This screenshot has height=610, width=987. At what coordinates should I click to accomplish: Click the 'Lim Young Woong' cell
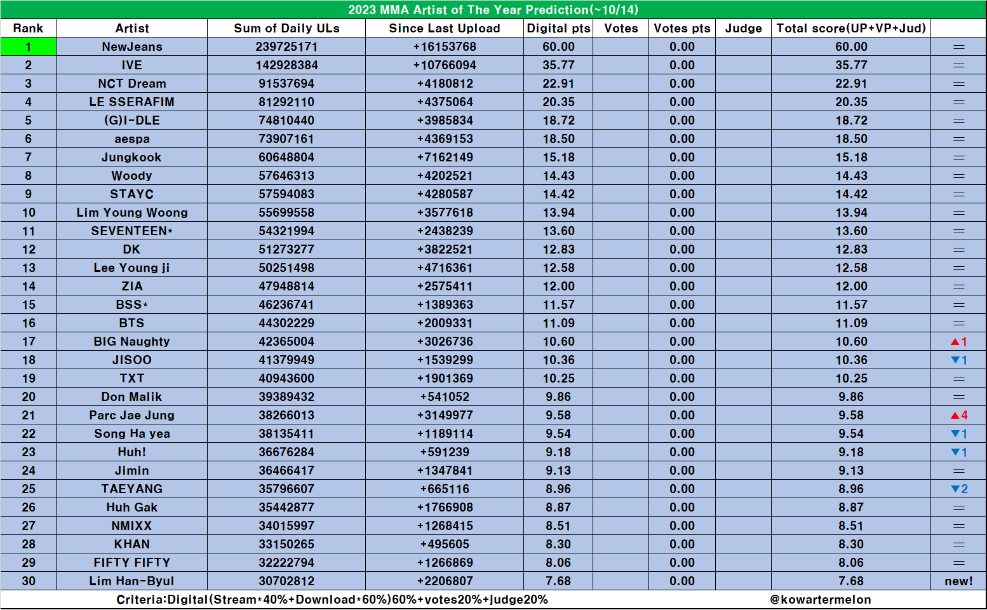132,213
